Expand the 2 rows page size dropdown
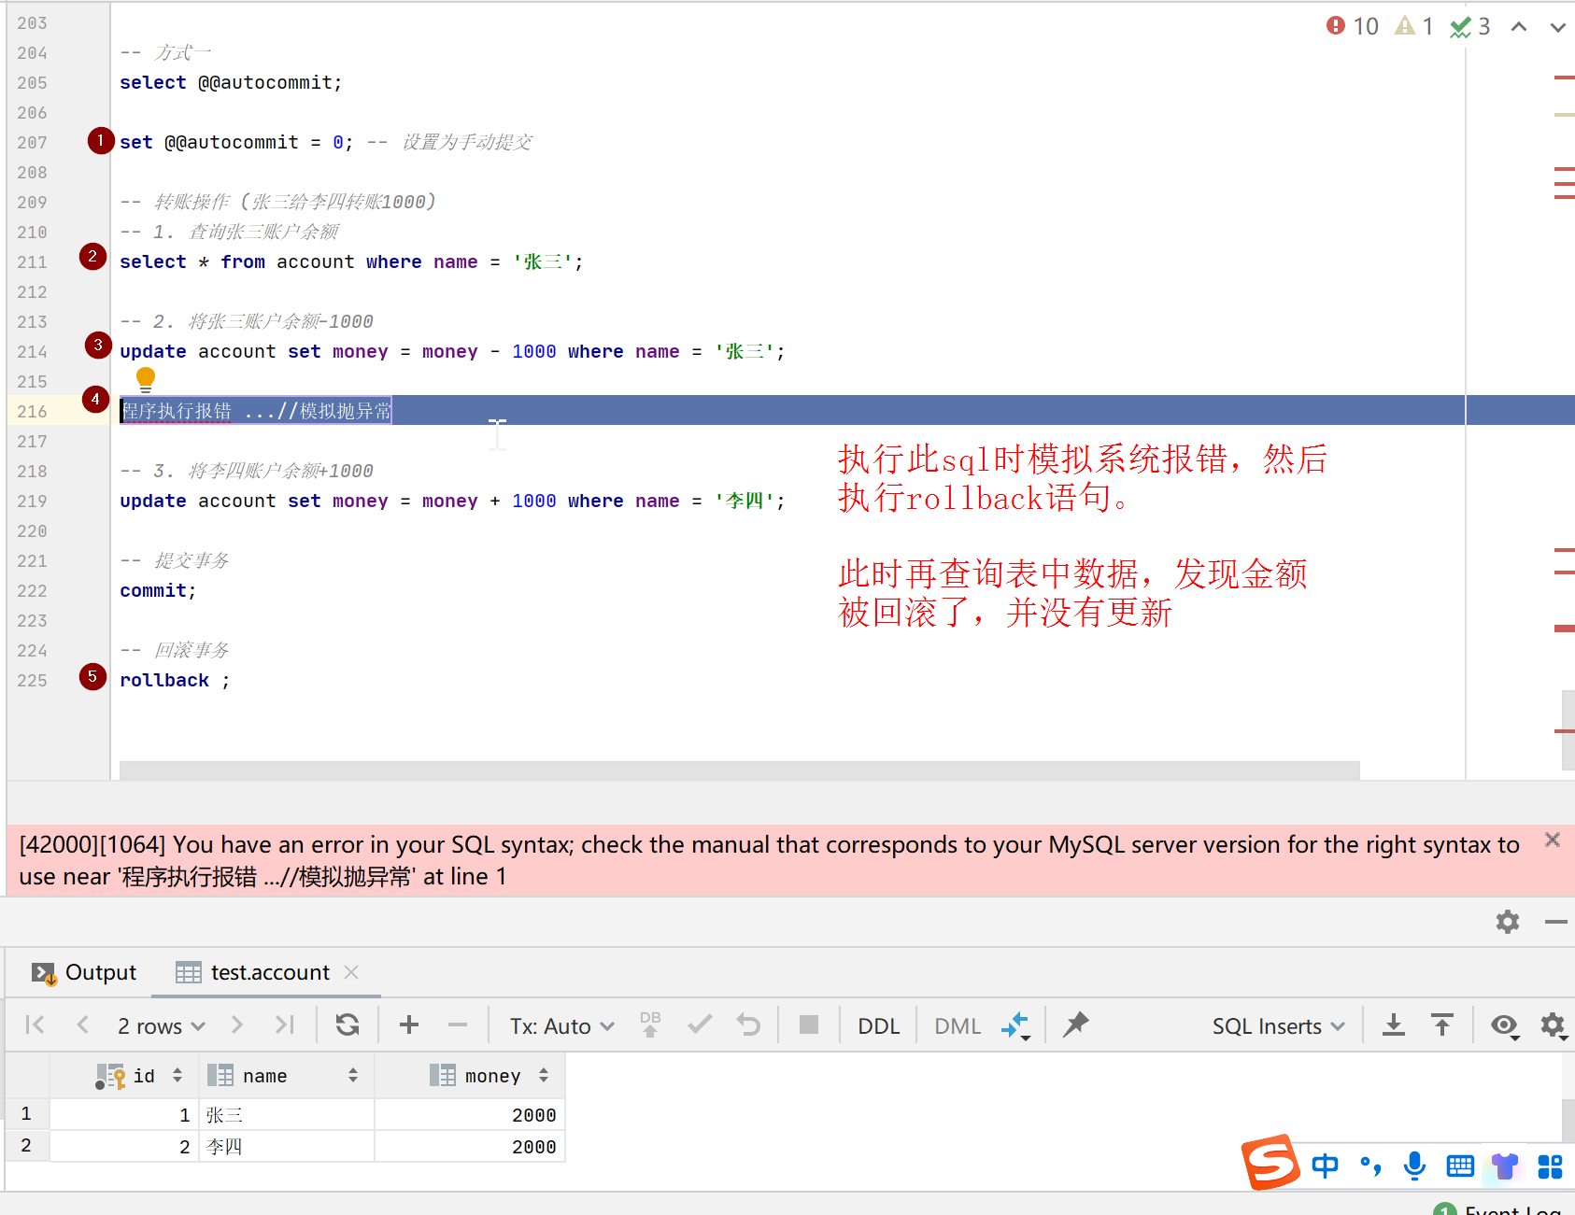Image resolution: width=1575 pixels, height=1215 pixels. [x=161, y=1026]
